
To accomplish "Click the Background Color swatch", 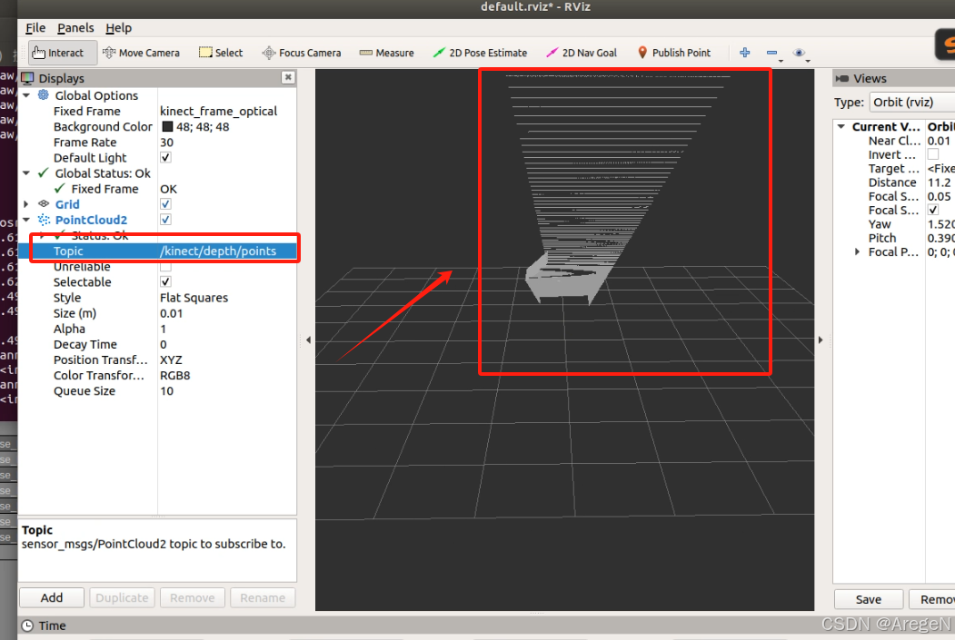I will [x=167, y=126].
